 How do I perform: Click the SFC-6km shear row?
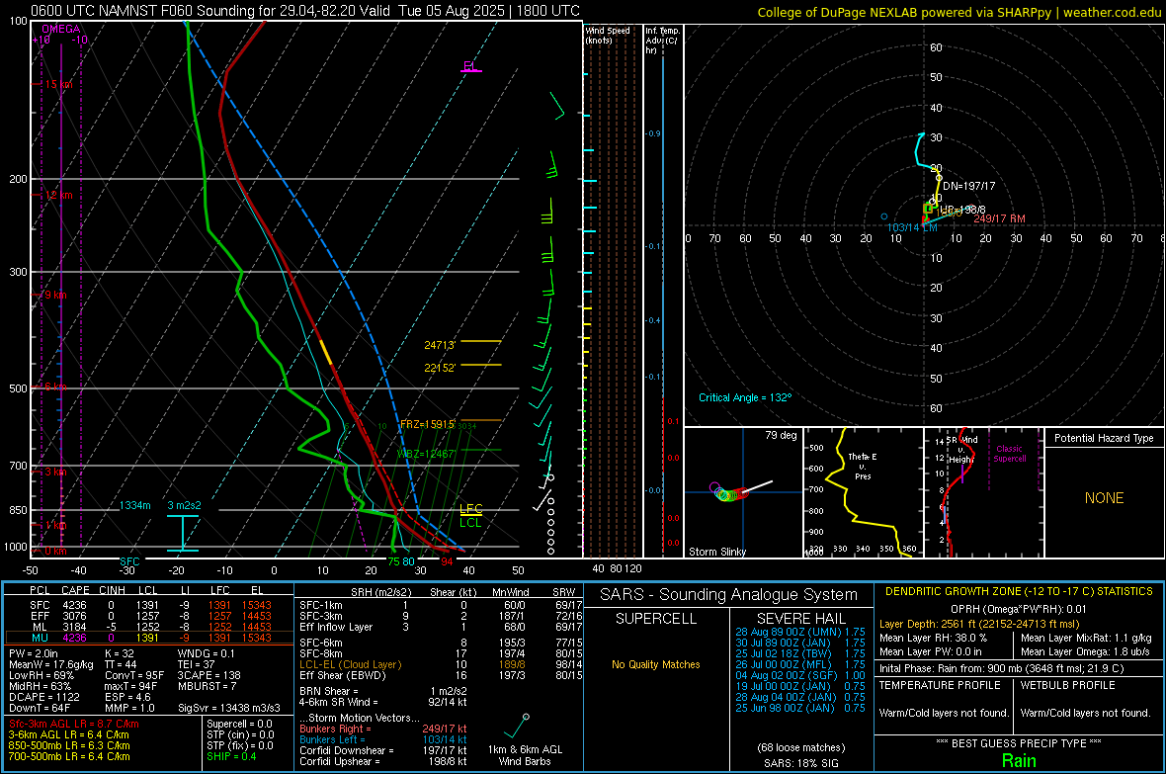[441, 643]
